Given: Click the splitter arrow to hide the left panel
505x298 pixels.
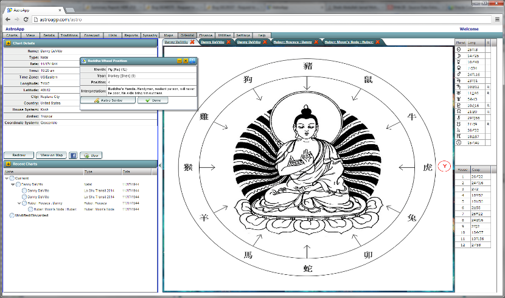Looking at the screenshot, I should (x=159, y=165).
